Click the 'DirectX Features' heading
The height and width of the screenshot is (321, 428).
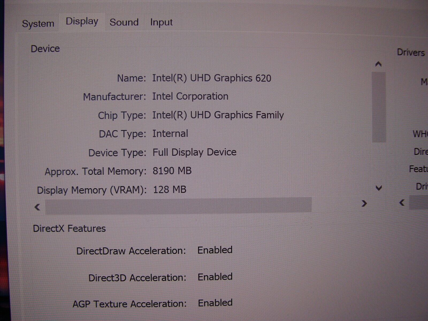pyautogui.click(x=69, y=228)
